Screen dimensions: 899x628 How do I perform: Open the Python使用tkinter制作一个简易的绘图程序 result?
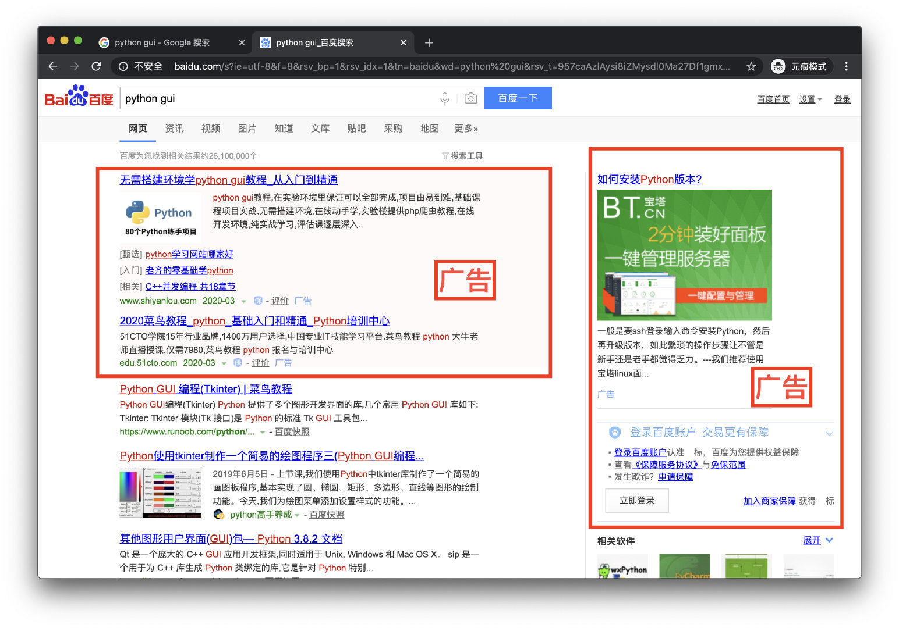click(272, 456)
